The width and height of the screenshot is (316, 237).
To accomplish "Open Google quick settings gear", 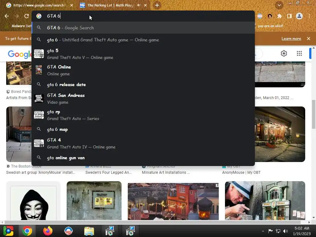I will (x=284, y=53).
